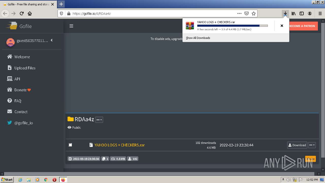Screen dimensions: 325x183
Task: Reload the current Gofile page
Action: [22, 13]
